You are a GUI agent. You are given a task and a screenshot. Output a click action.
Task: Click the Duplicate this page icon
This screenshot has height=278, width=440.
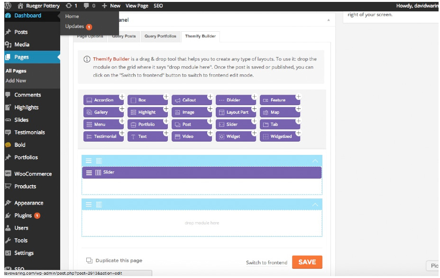tap(89, 260)
